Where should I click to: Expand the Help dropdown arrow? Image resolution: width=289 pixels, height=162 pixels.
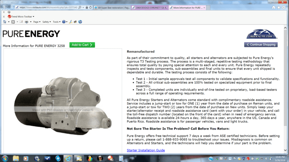67,22
